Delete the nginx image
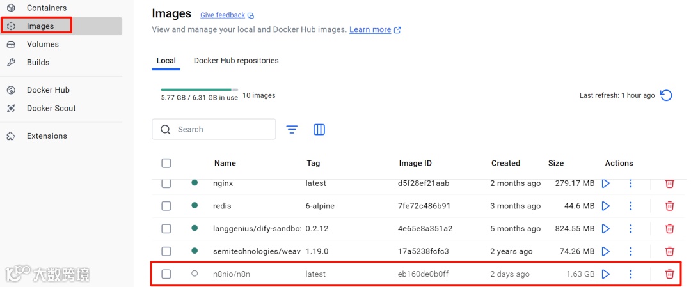The width and height of the screenshot is (691, 287). (669, 183)
